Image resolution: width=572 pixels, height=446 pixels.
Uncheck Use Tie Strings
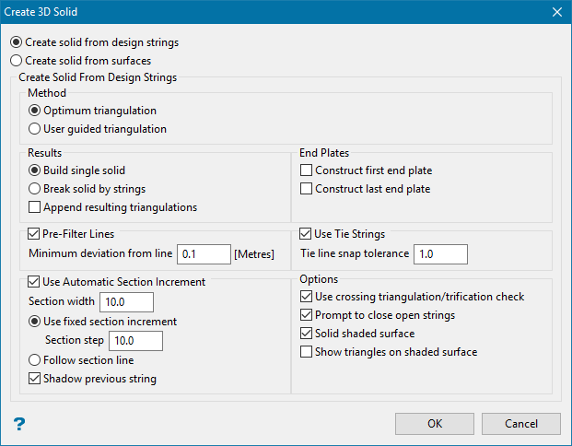click(307, 234)
